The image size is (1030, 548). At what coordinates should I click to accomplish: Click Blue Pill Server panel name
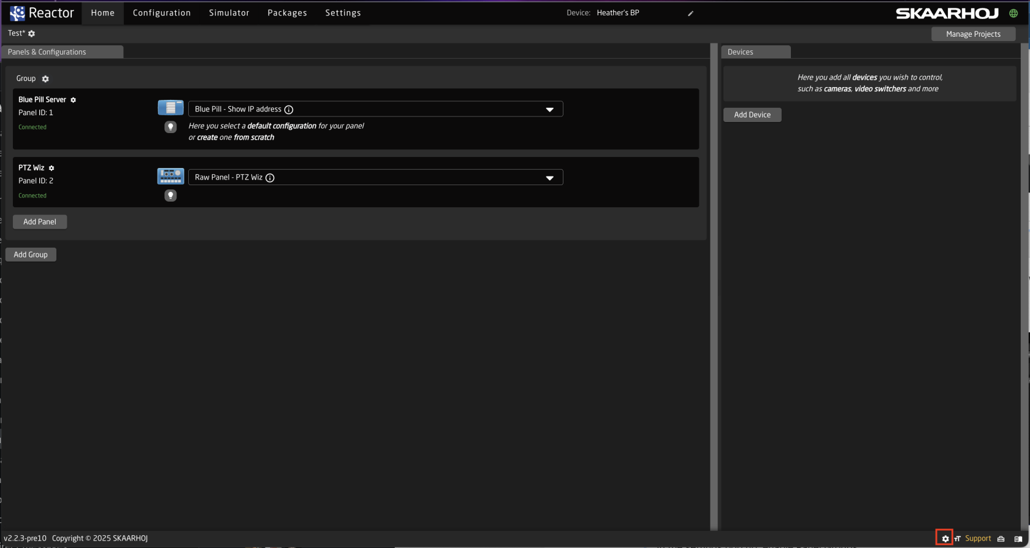42,100
